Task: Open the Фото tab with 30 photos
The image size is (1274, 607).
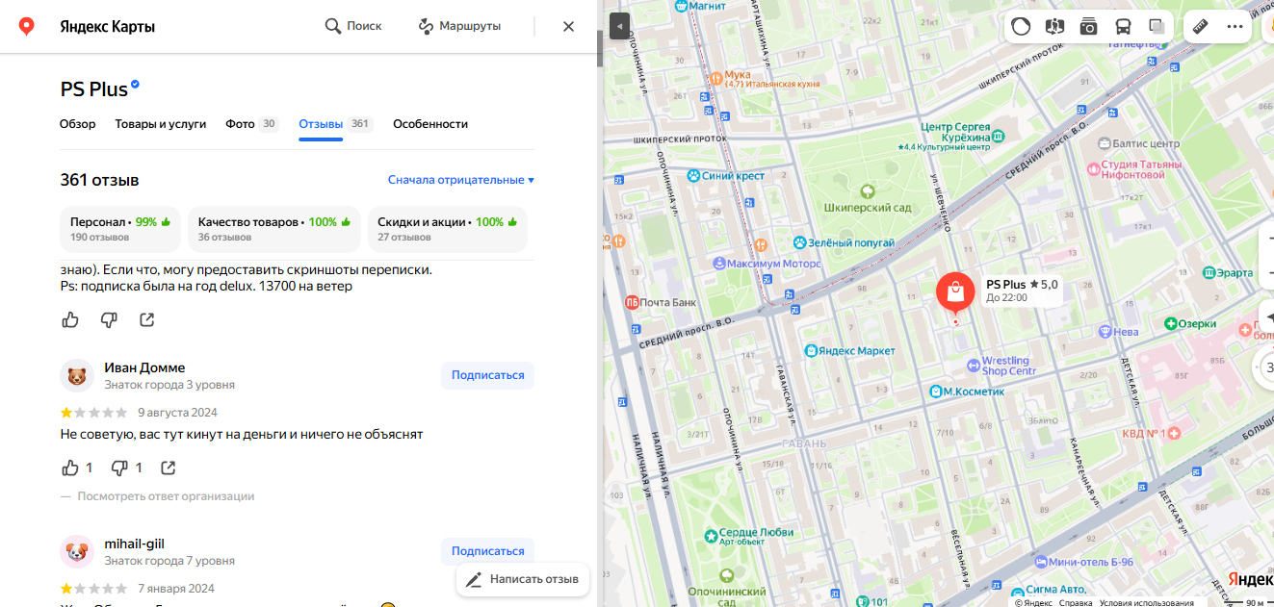Action: coord(252,124)
